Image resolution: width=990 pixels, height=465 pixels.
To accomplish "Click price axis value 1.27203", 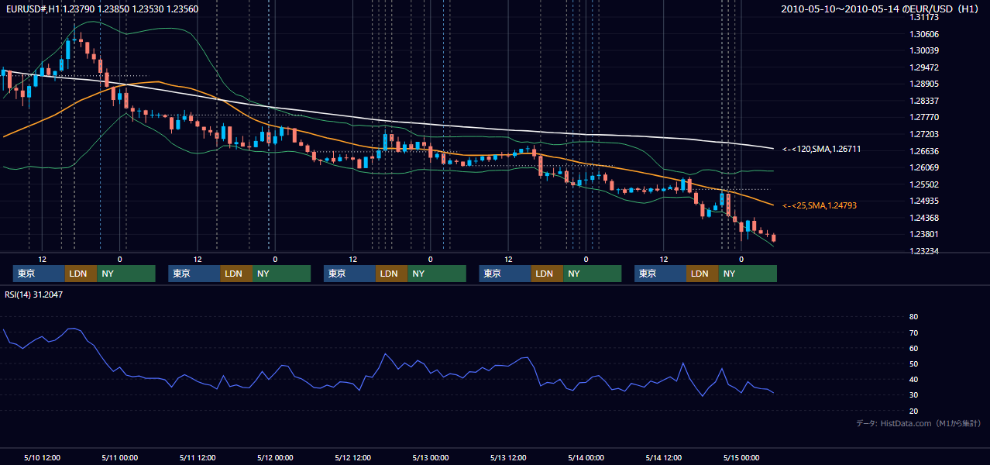I will point(925,134).
